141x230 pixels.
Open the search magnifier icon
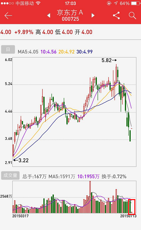[133, 15]
